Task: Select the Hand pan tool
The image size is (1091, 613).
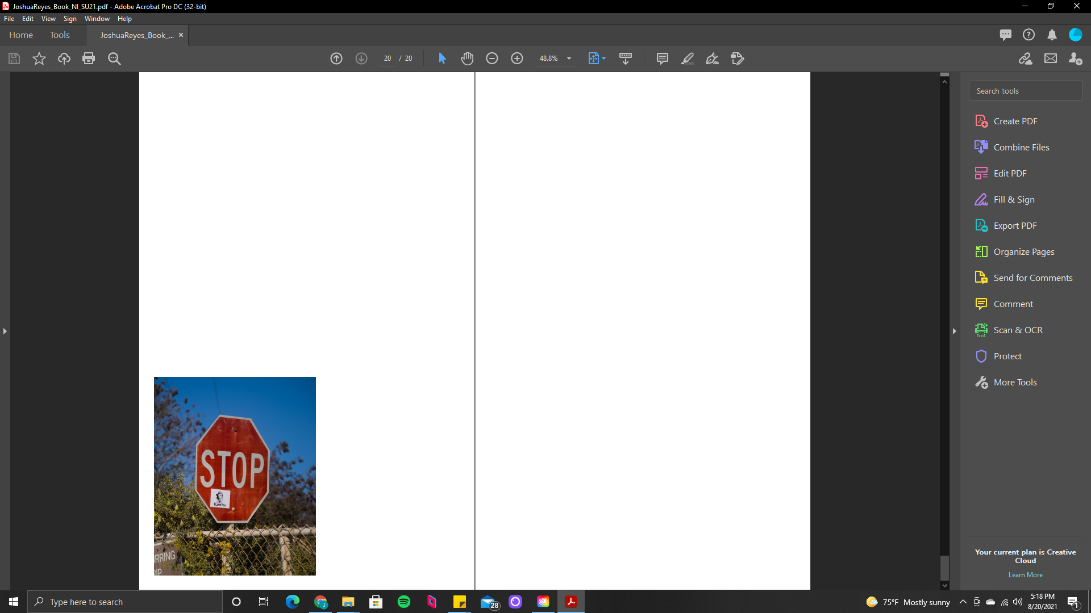Action: (467, 58)
